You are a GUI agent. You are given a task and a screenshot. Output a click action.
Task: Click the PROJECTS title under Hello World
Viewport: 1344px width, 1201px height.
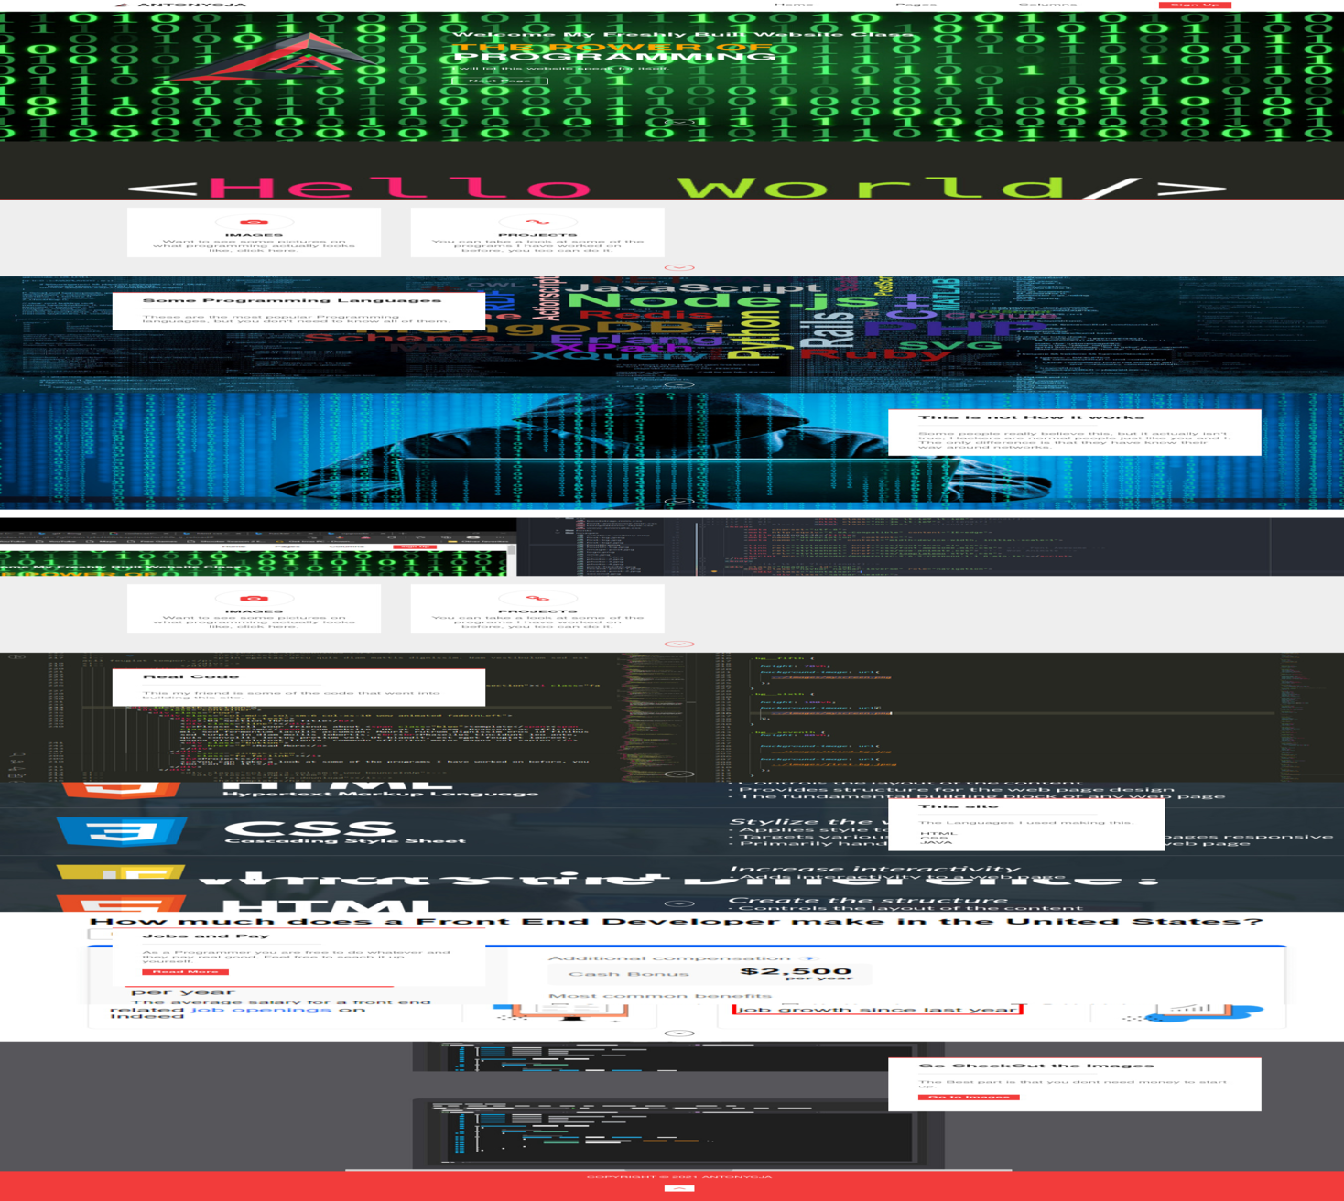(537, 235)
